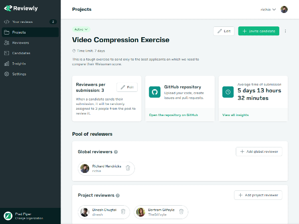Image resolution: width=299 pixels, height=224 pixels.
Task: Click Add global reviewer button
Action: pyautogui.click(x=259, y=151)
